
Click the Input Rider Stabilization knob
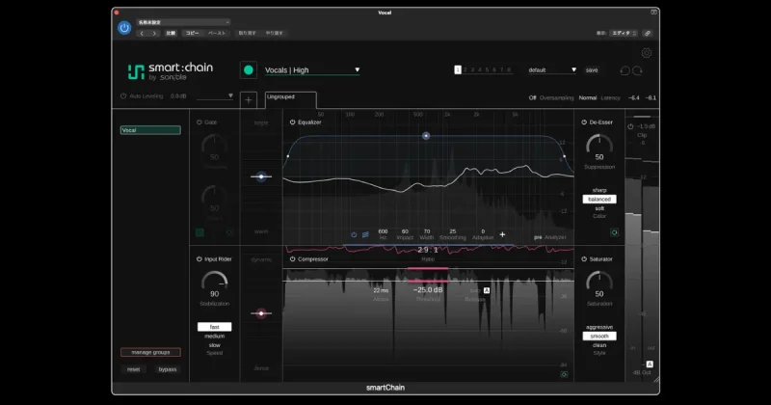click(x=214, y=283)
